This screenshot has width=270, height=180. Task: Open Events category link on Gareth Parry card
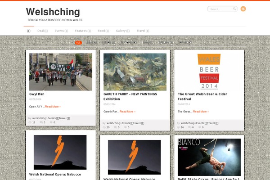point(127,123)
